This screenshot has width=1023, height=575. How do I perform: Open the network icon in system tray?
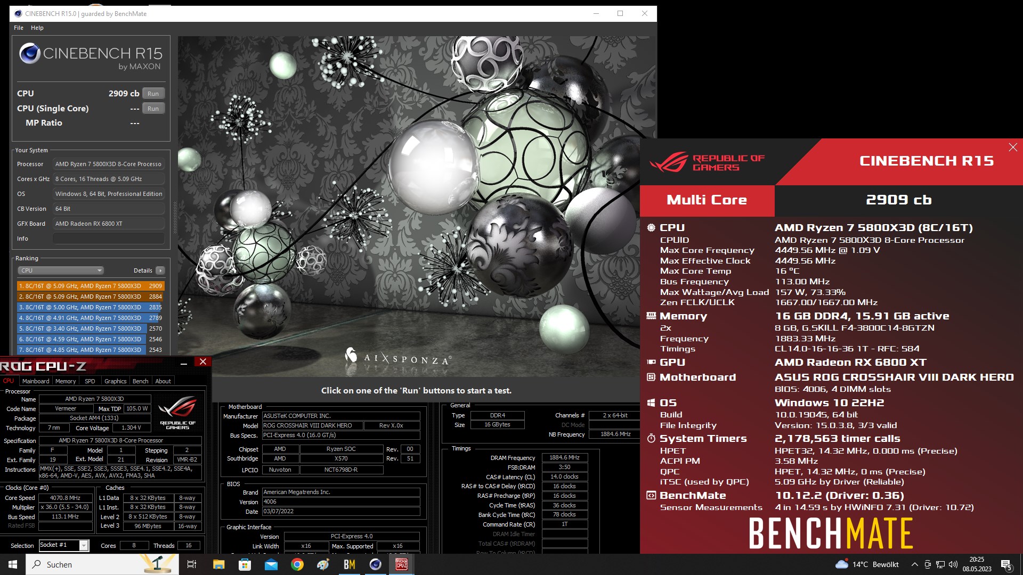(940, 564)
